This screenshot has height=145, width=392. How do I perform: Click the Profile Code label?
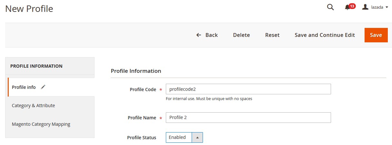(143, 90)
